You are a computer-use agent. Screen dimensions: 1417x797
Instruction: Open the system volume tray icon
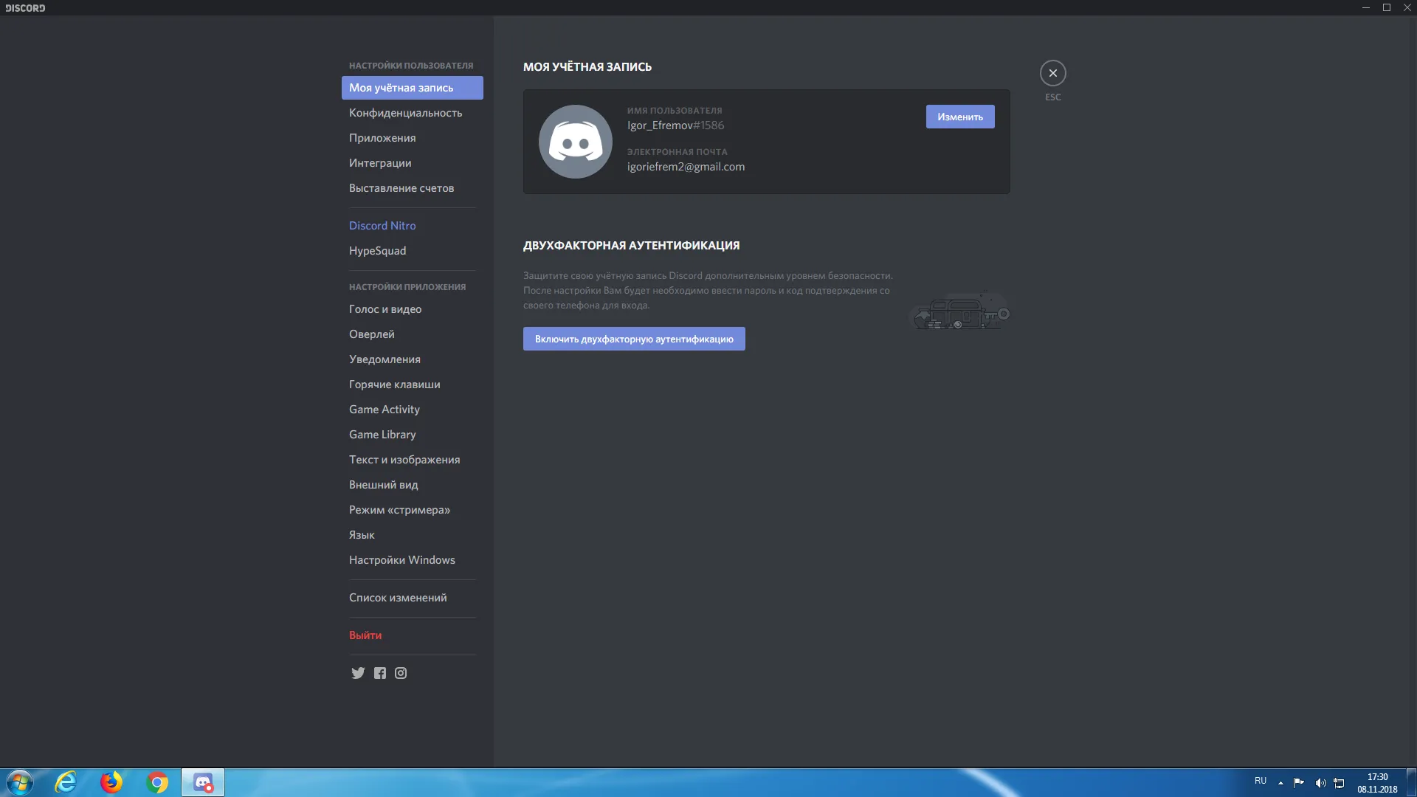1320,783
